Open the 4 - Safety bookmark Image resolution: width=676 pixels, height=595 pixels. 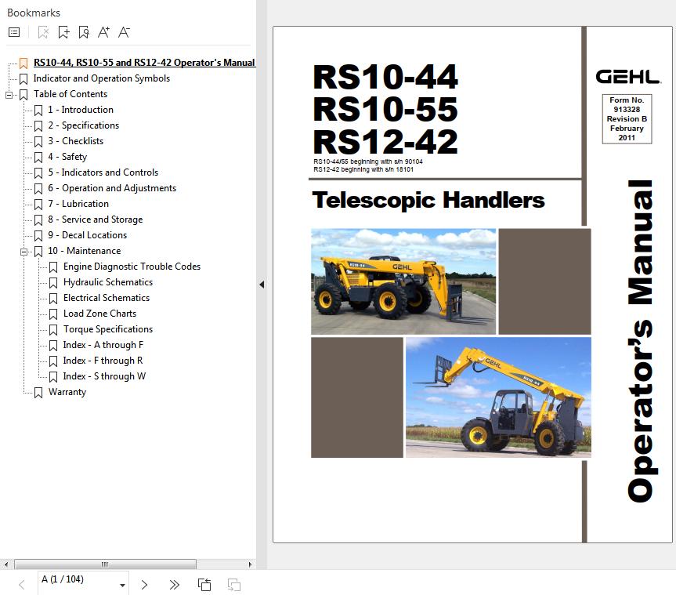pyautogui.click(x=67, y=157)
